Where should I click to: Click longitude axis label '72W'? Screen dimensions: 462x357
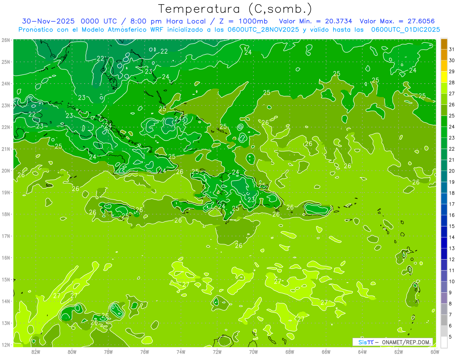[217, 352]
